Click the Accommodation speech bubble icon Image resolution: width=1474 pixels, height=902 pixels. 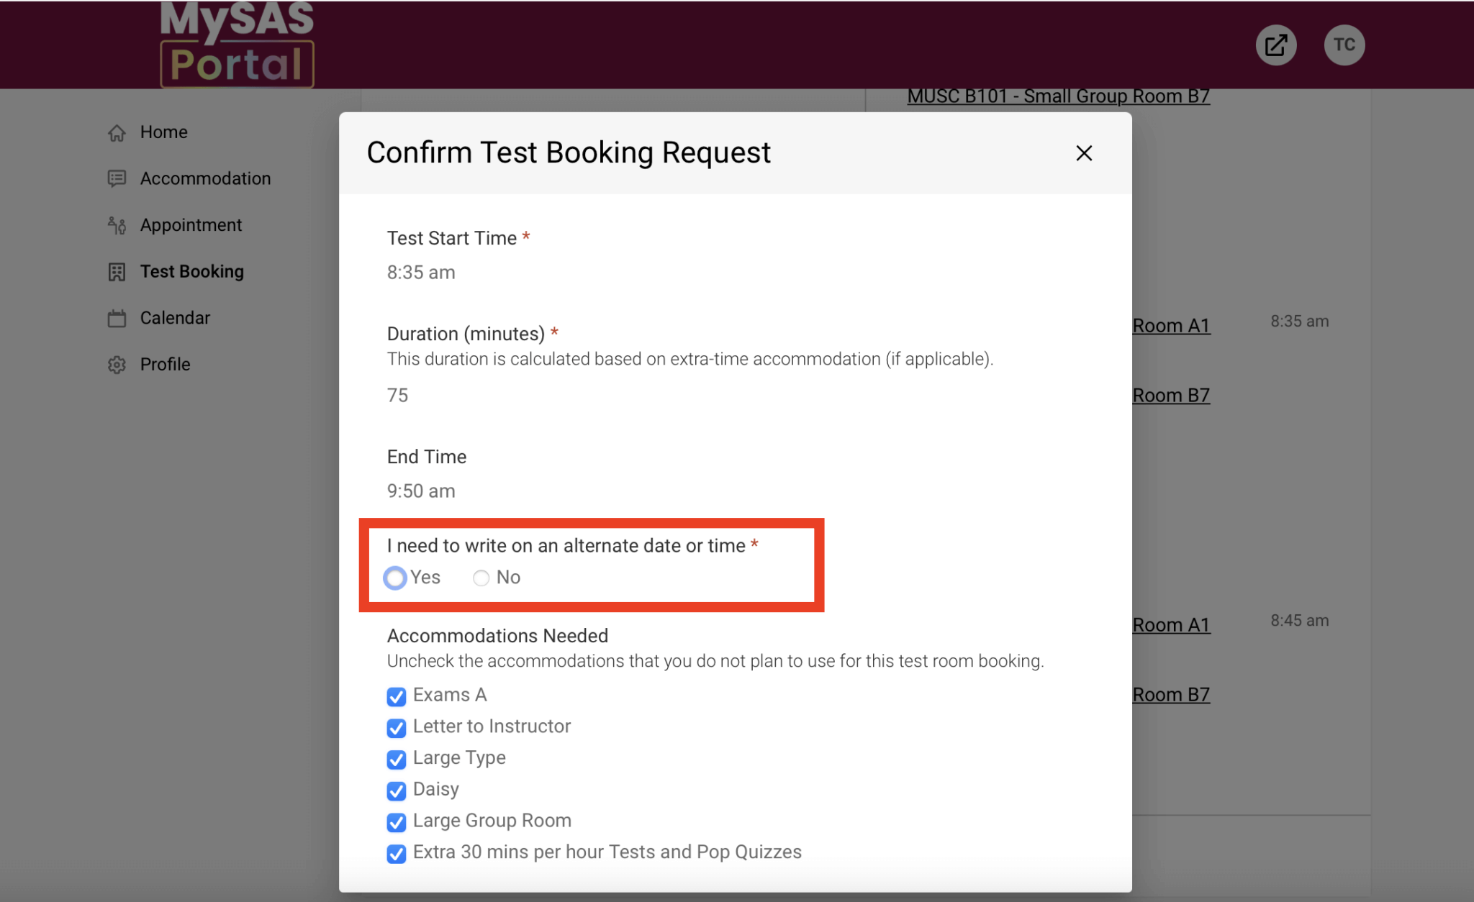pyautogui.click(x=117, y=178)
